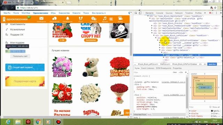This screenshot has height=125, width=223.
Task: Click Создай свой подарок blue button
Action: tap(25, 67)
